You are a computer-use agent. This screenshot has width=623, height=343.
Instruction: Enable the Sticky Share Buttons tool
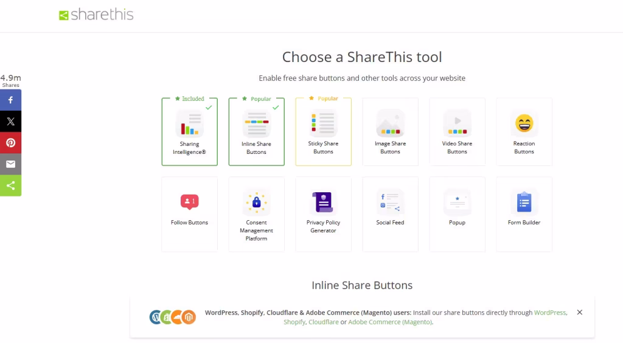pos(323,131)
